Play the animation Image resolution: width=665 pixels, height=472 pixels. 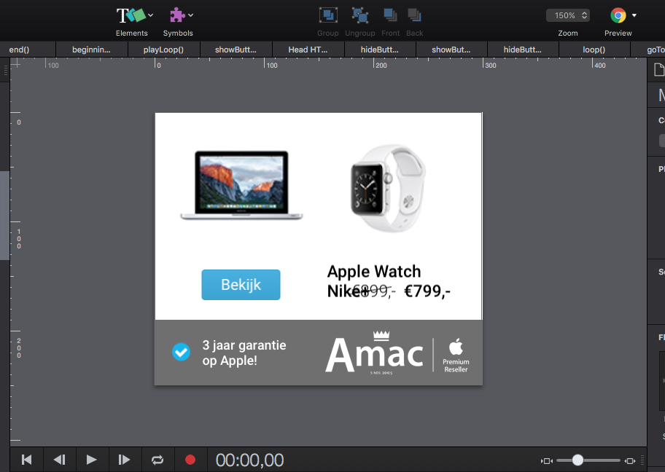pos(91,460)
